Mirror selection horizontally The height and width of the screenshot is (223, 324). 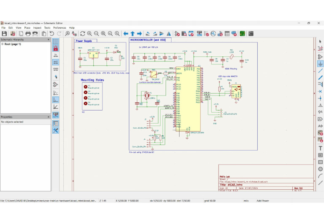[169, 34]
